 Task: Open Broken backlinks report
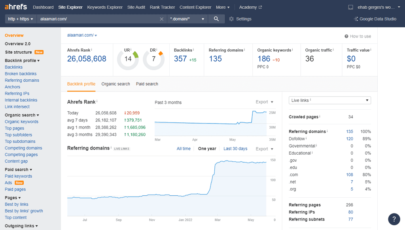point(21,74)
